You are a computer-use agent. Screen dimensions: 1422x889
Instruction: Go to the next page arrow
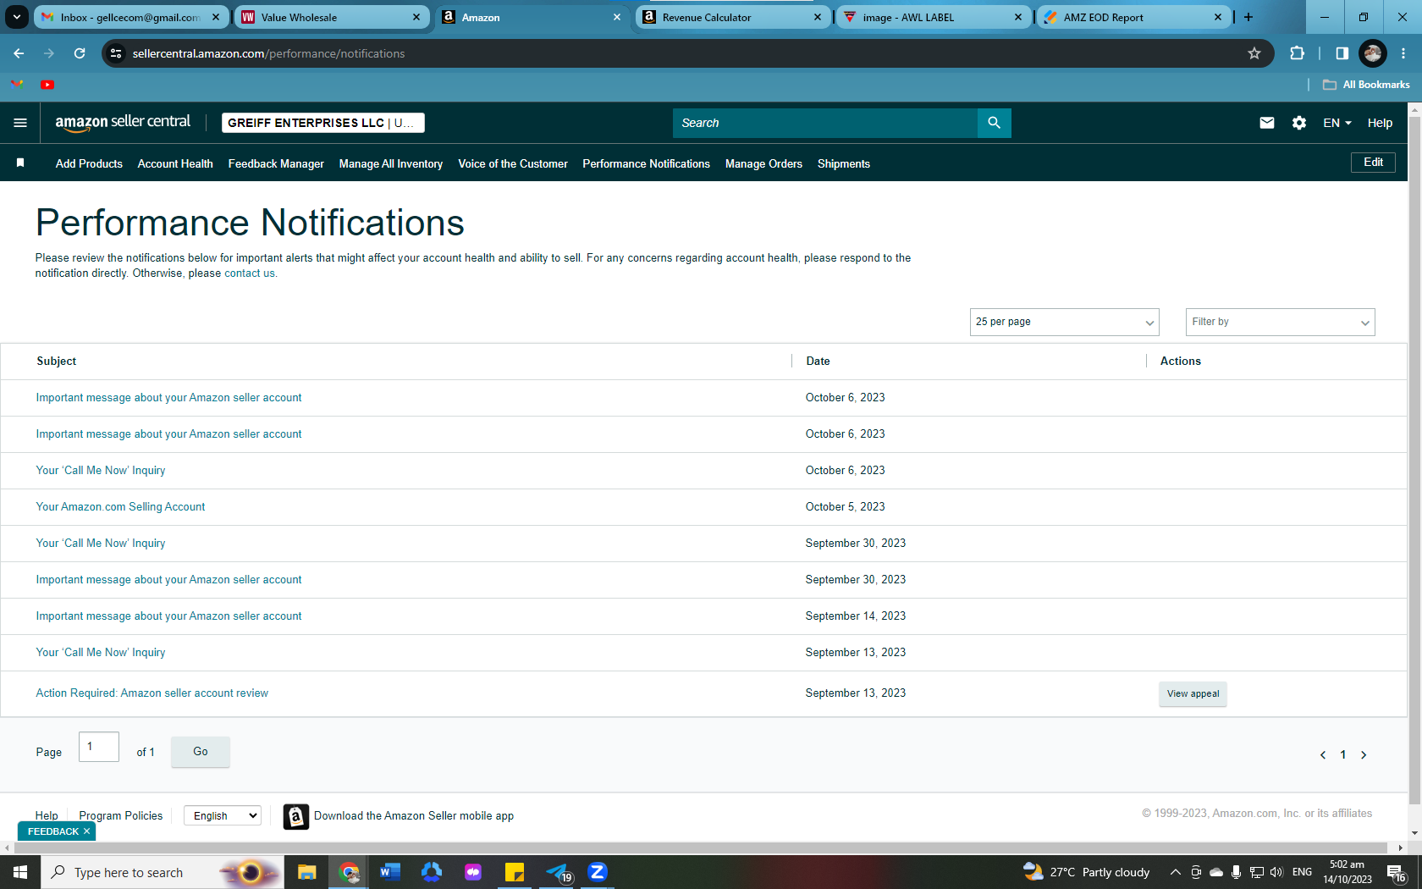[x=1364, y=755]
